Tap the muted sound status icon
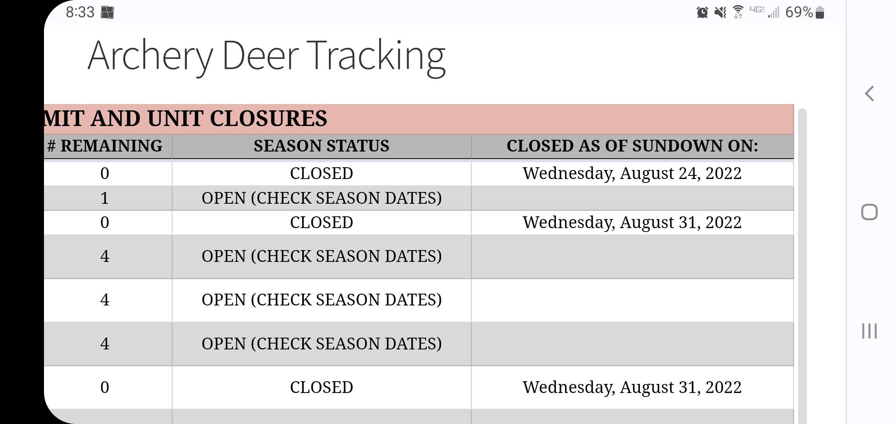Image resolution: width=895 pixels, height=424 pixels. point(720,12)
